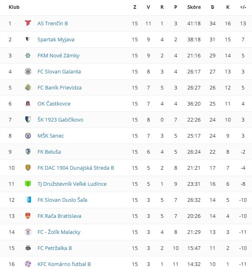Click the AS Trenčín B club logo
The height and width of the screenshot is (272, 252).
click(x=28, y=23)
